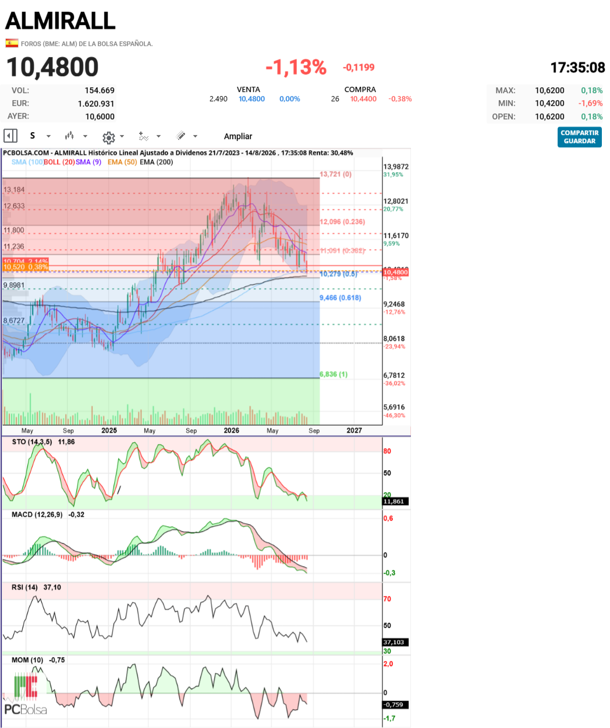
Task: Click the -1,13% change value
Action: (296, 67)
